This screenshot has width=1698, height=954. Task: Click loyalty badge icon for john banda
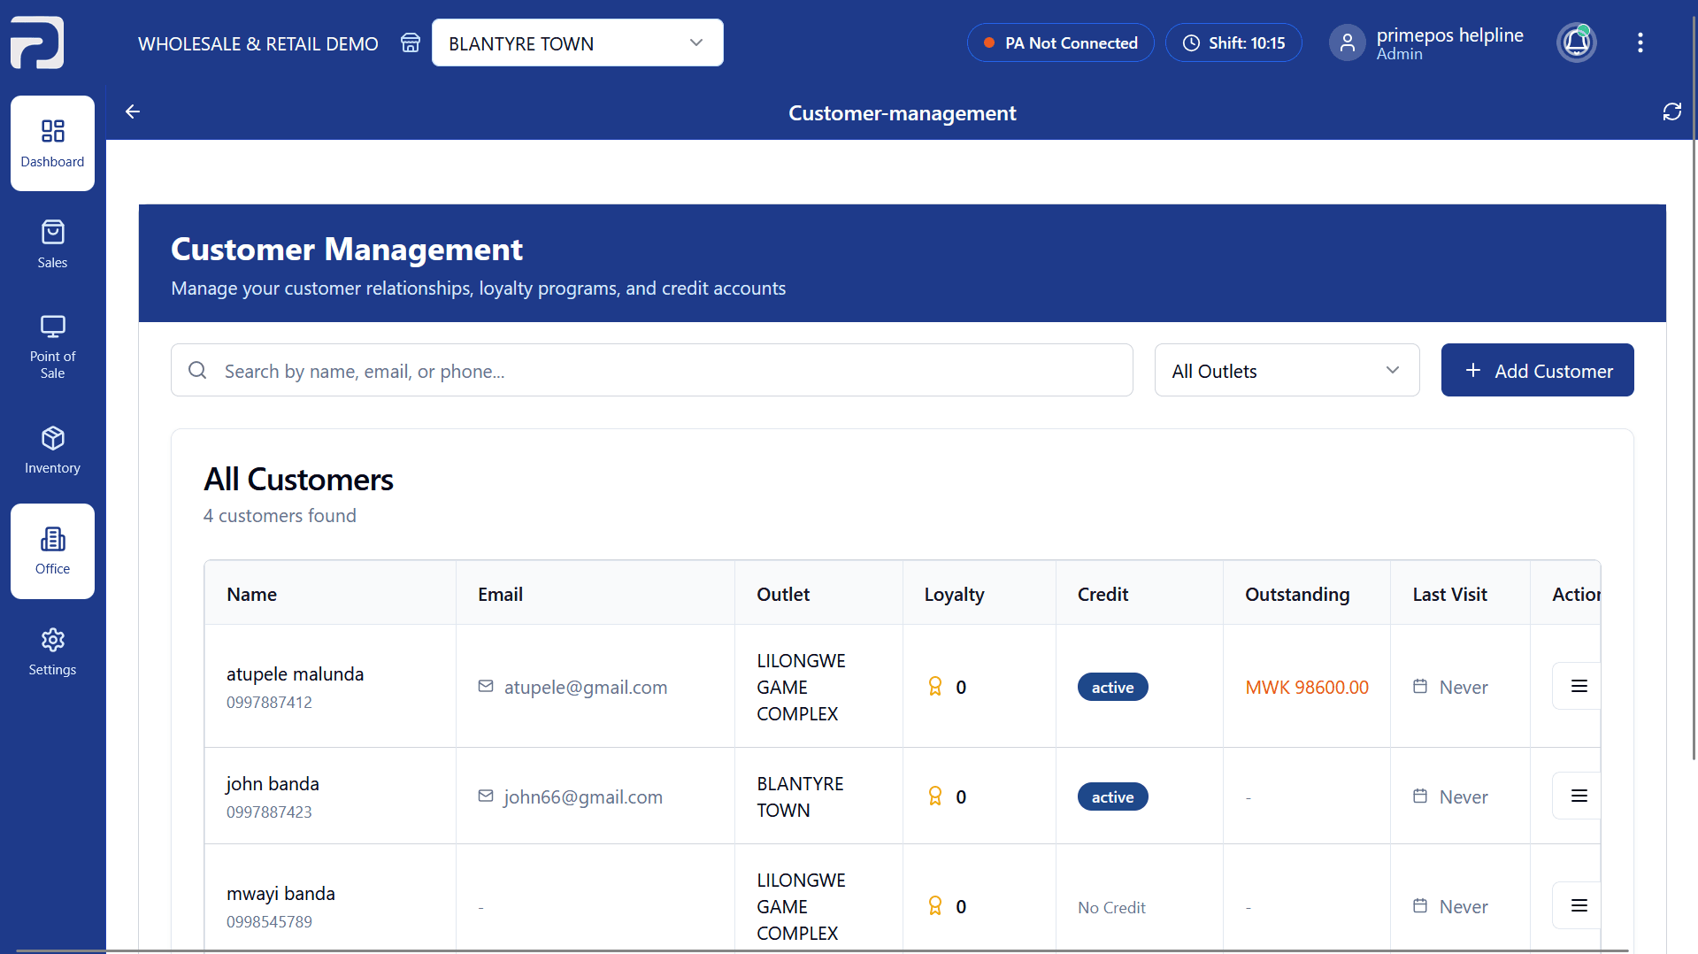[x=935, y=796]
